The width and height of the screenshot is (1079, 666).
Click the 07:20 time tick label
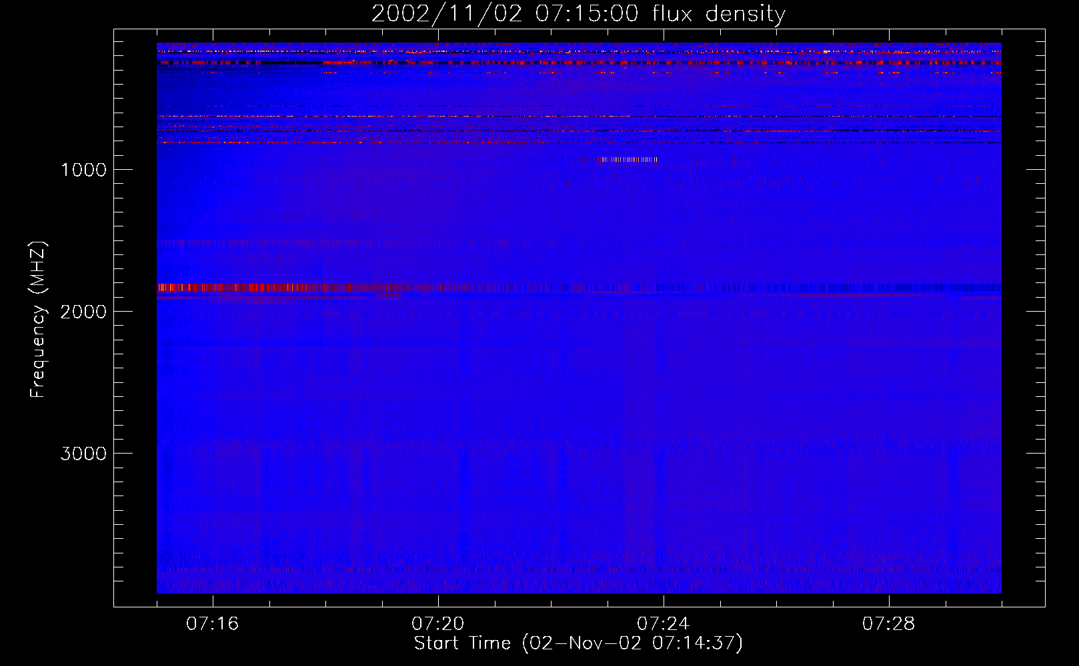point(437,623)
